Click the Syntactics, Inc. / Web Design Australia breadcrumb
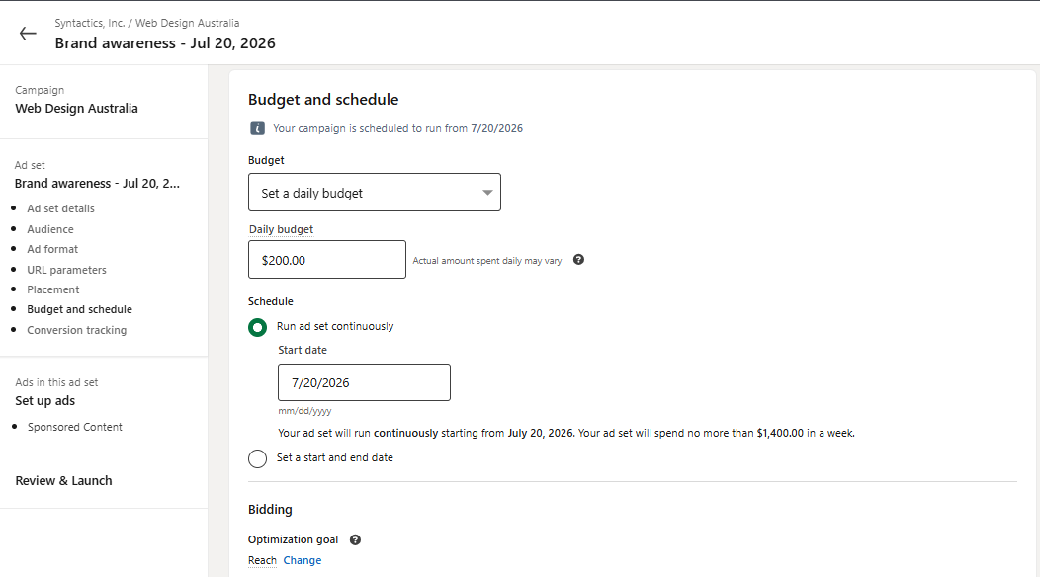1040x577 pixels. pyautogui.click(x=147, y=23)
